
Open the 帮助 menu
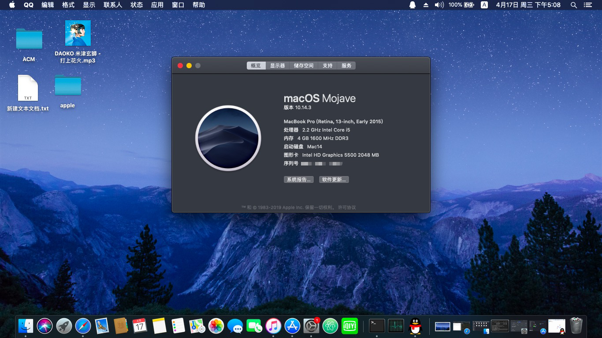coord(199,5)
